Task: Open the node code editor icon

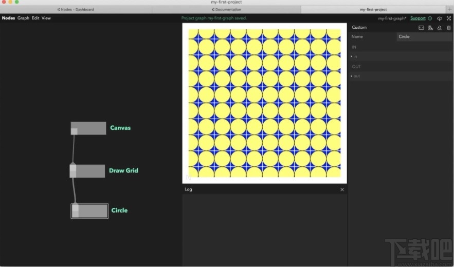Action: (x=421, y=28)
